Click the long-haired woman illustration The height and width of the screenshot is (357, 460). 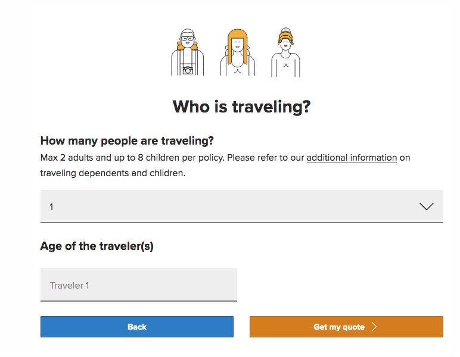(238, 52)
